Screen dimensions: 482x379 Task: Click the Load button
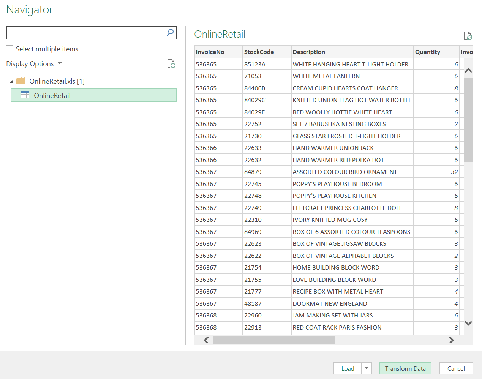pyautogui.click(x=348, y=368)
